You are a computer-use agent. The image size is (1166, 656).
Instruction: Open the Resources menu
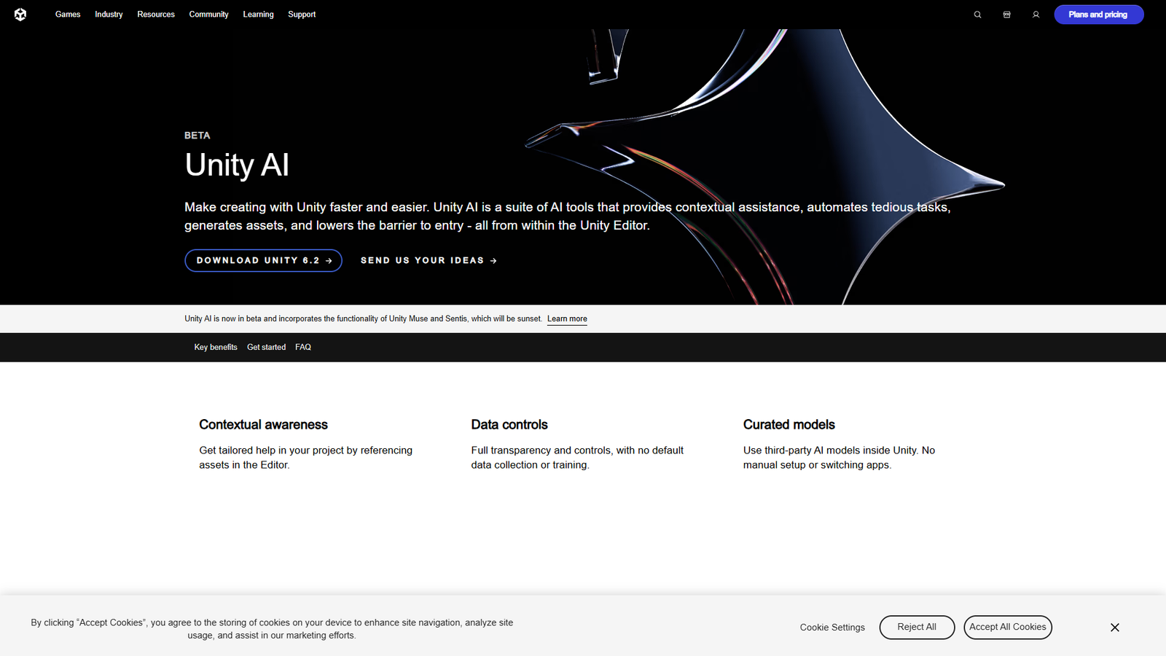[156, 15]
